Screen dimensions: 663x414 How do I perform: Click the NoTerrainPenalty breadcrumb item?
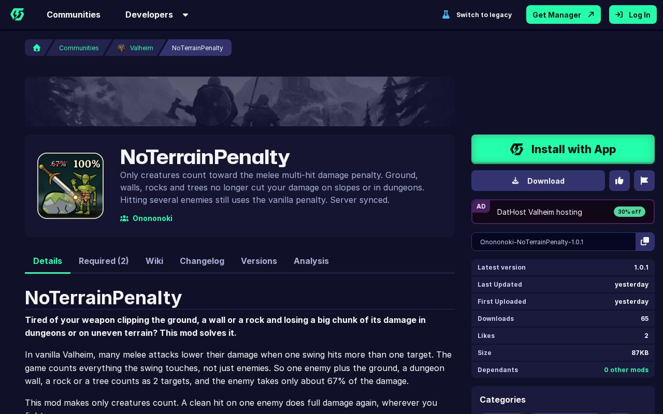pyautogui.click(x=197, y=48)
